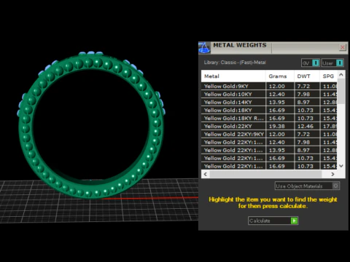Screen dimensions: 350x262
Task: Click the Library: Classic - (Fast)-Metal label
Action: [235, 63]
